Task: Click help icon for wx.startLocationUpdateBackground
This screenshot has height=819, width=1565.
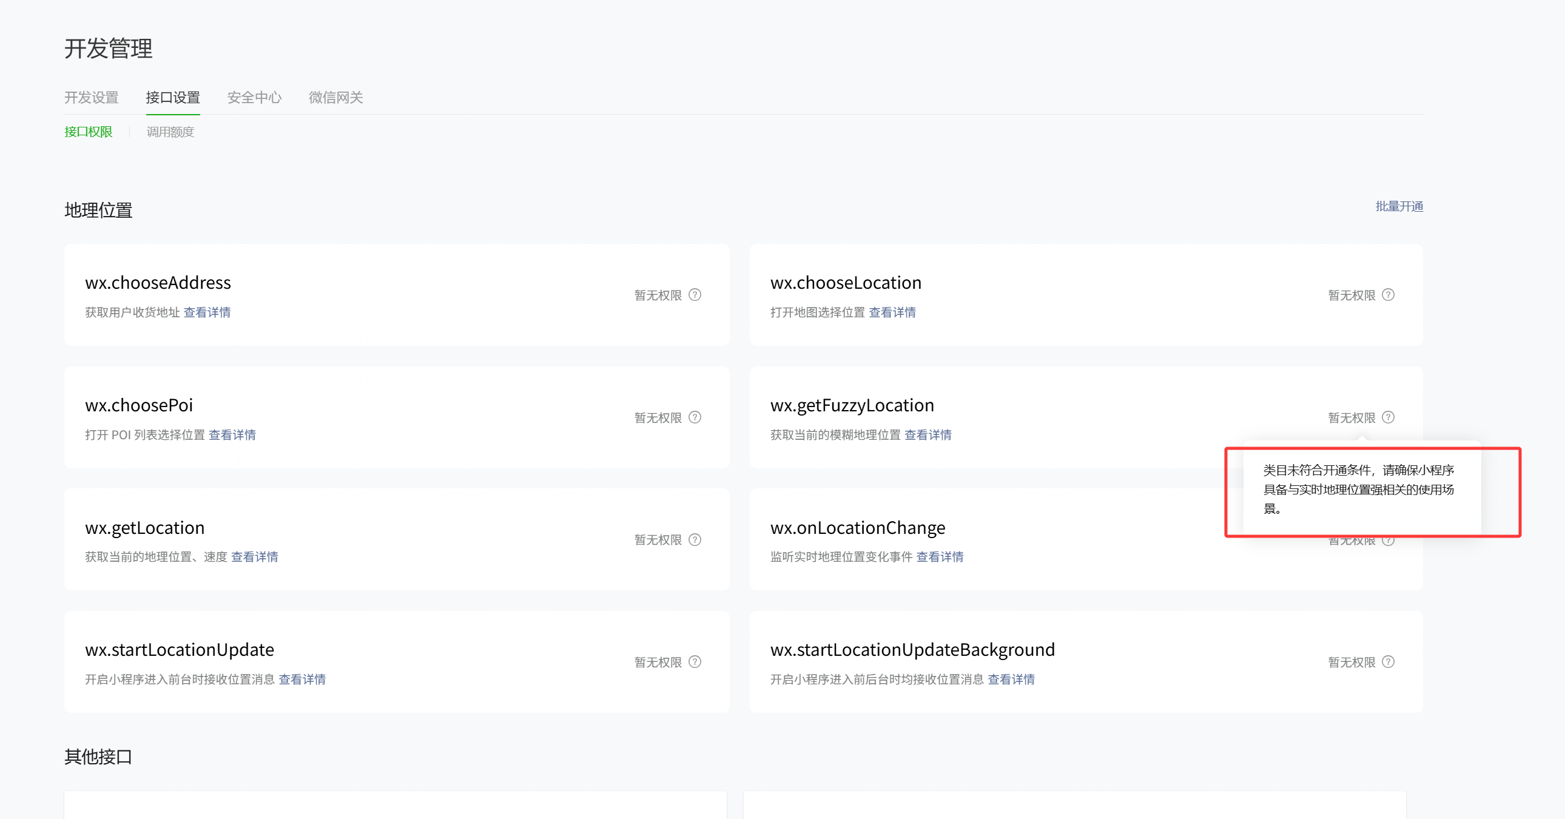Action: (x=1388, y=662)
